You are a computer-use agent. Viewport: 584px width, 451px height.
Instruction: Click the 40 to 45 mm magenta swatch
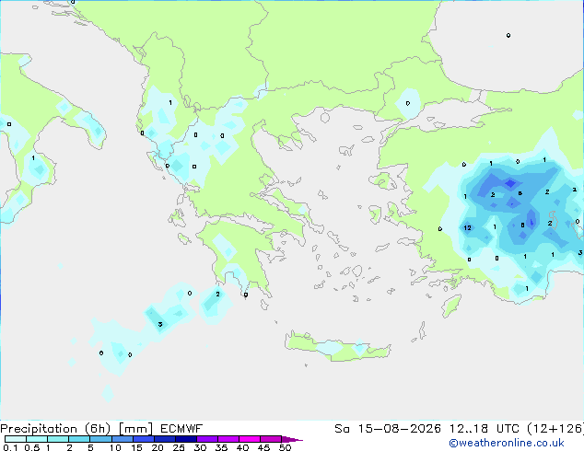(250, 439)
